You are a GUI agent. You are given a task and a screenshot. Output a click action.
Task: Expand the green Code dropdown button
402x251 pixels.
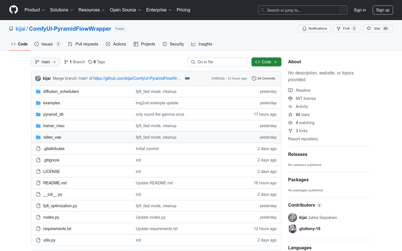pyautogui.click(x=266, y=62)
